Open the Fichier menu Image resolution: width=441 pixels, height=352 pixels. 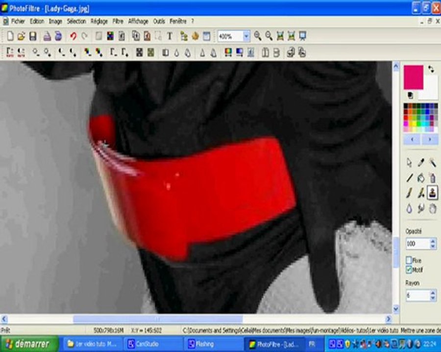pyautogui.click(x=18, y=22)
